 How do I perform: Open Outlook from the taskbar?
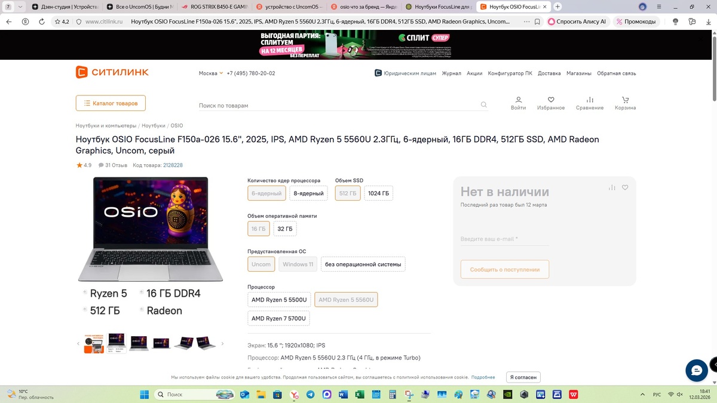[244, 395]
